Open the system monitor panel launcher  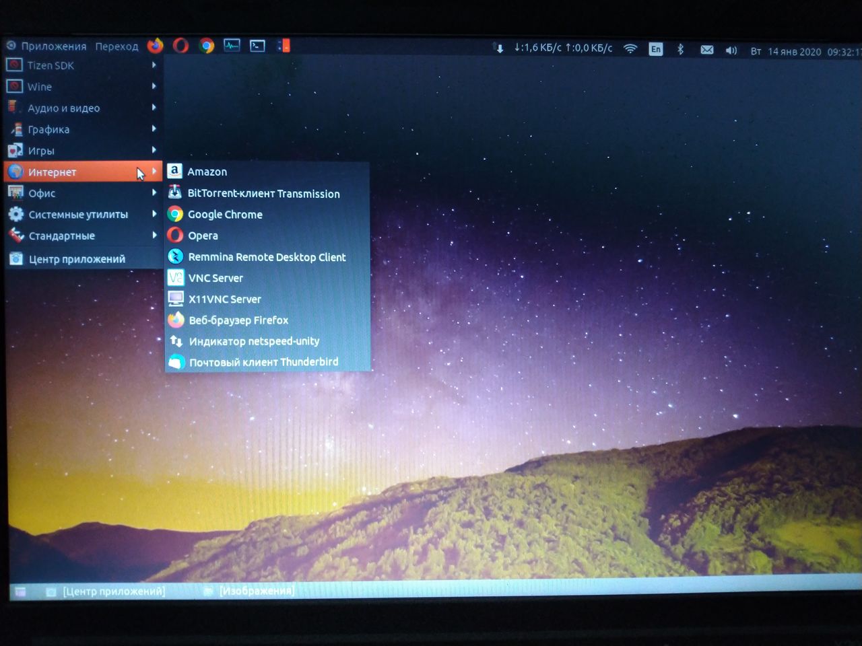click(232, 45)
